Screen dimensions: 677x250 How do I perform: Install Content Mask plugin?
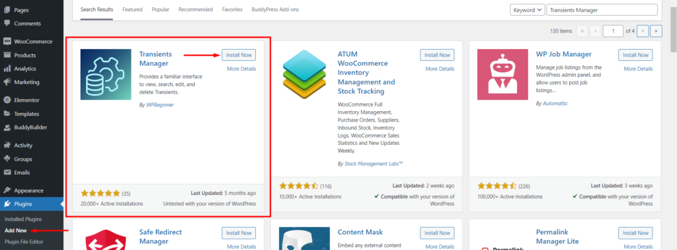coord(438,233)
